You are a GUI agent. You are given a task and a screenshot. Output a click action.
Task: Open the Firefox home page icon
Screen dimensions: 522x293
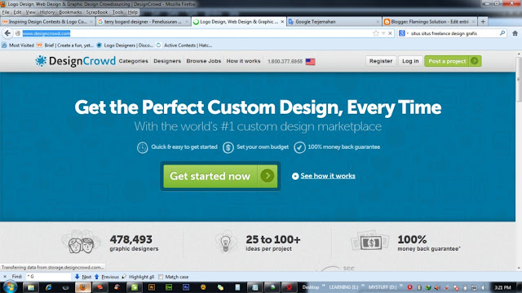point(515,33)
